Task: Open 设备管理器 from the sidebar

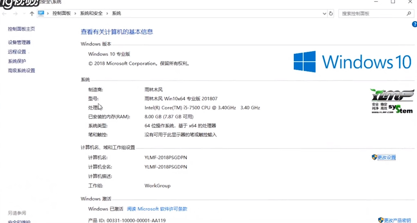Action: (19, 42)
